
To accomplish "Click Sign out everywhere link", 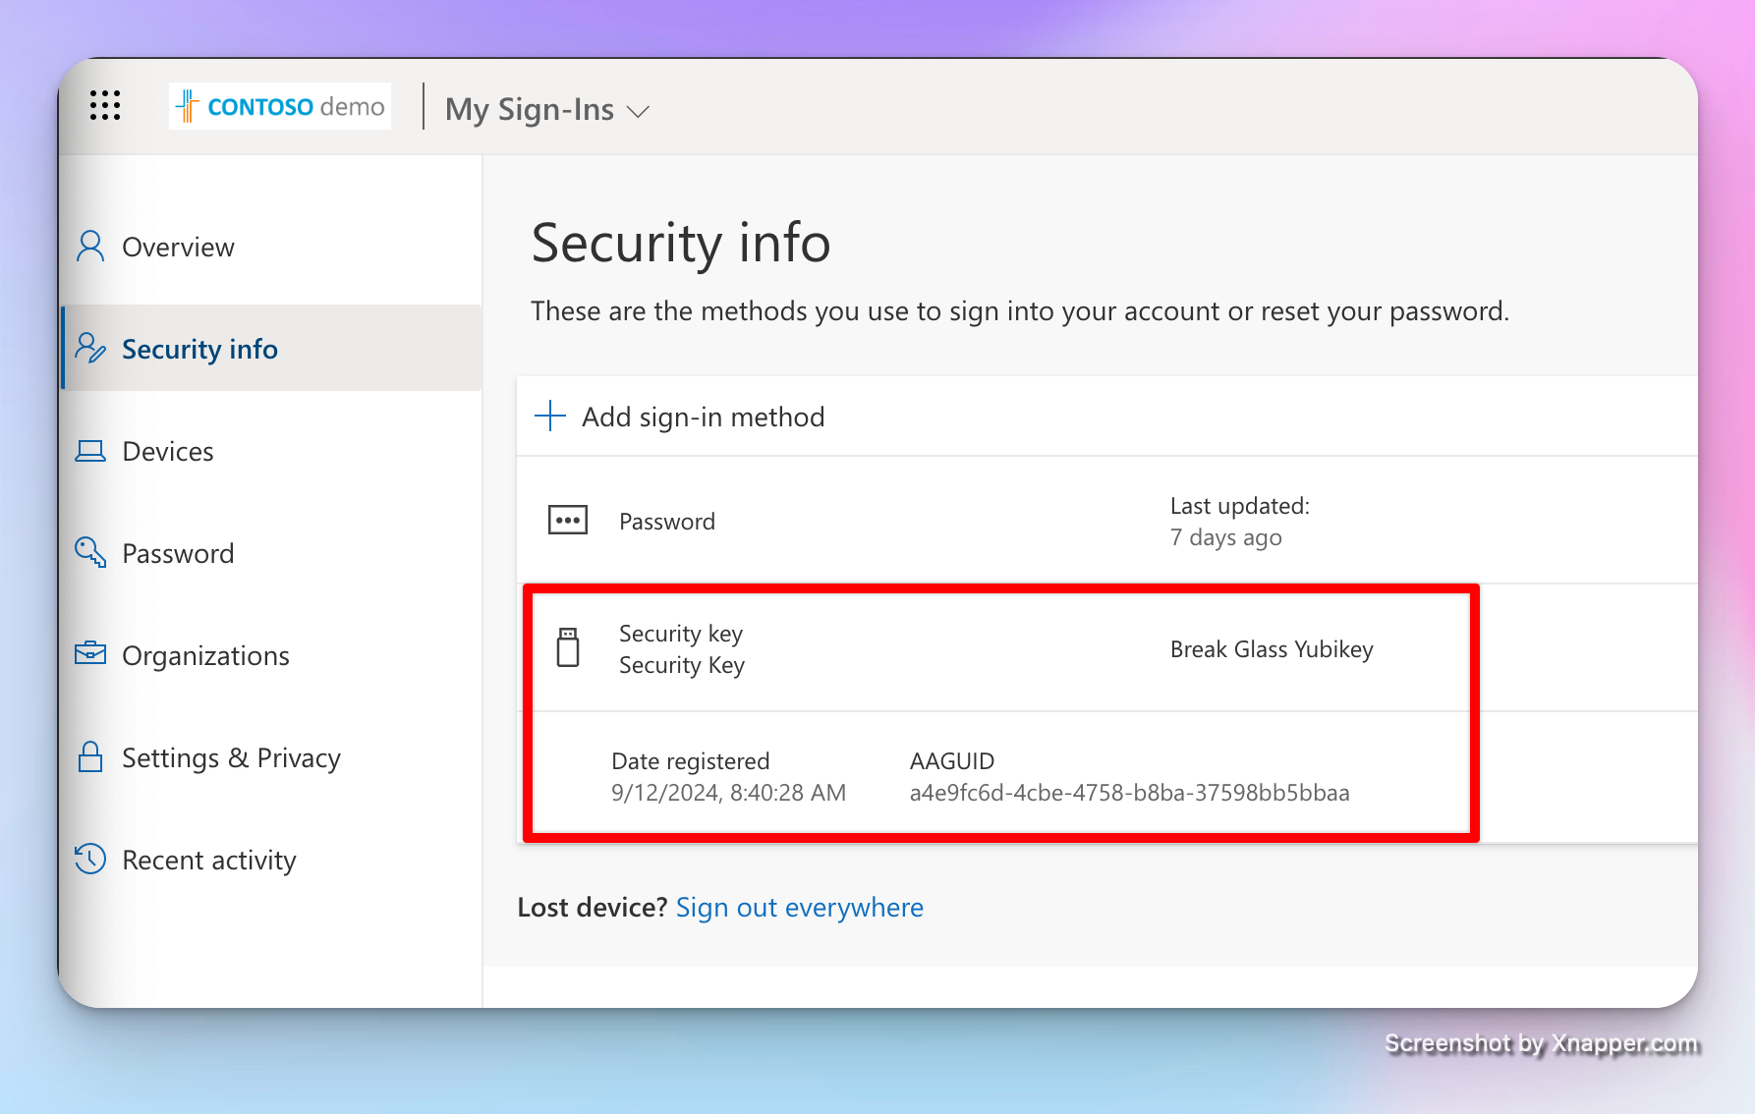I will (799, 907).
